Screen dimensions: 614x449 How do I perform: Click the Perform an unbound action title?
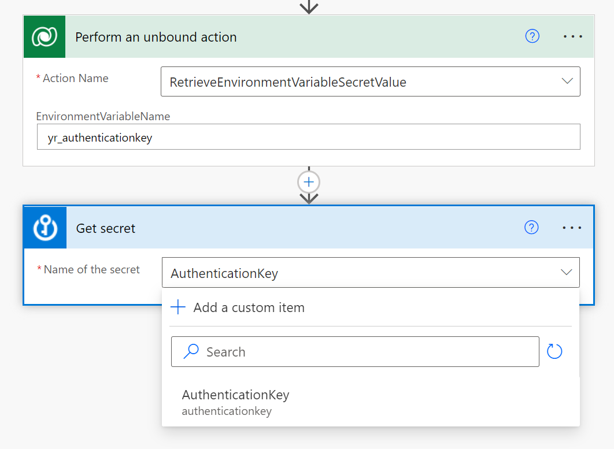(156, 36)
